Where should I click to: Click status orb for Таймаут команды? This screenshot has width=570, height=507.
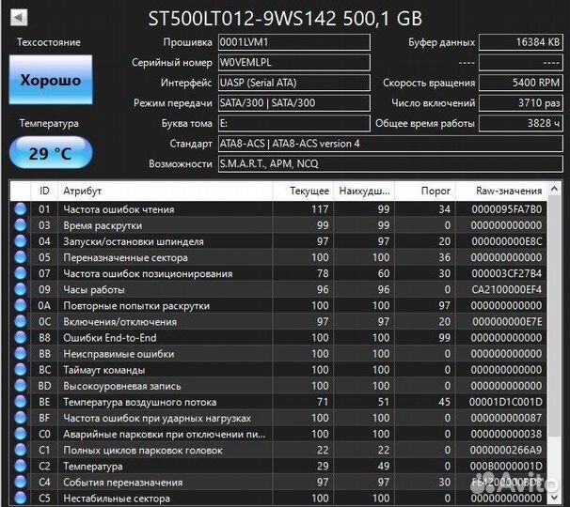click(x=21, y=370)
